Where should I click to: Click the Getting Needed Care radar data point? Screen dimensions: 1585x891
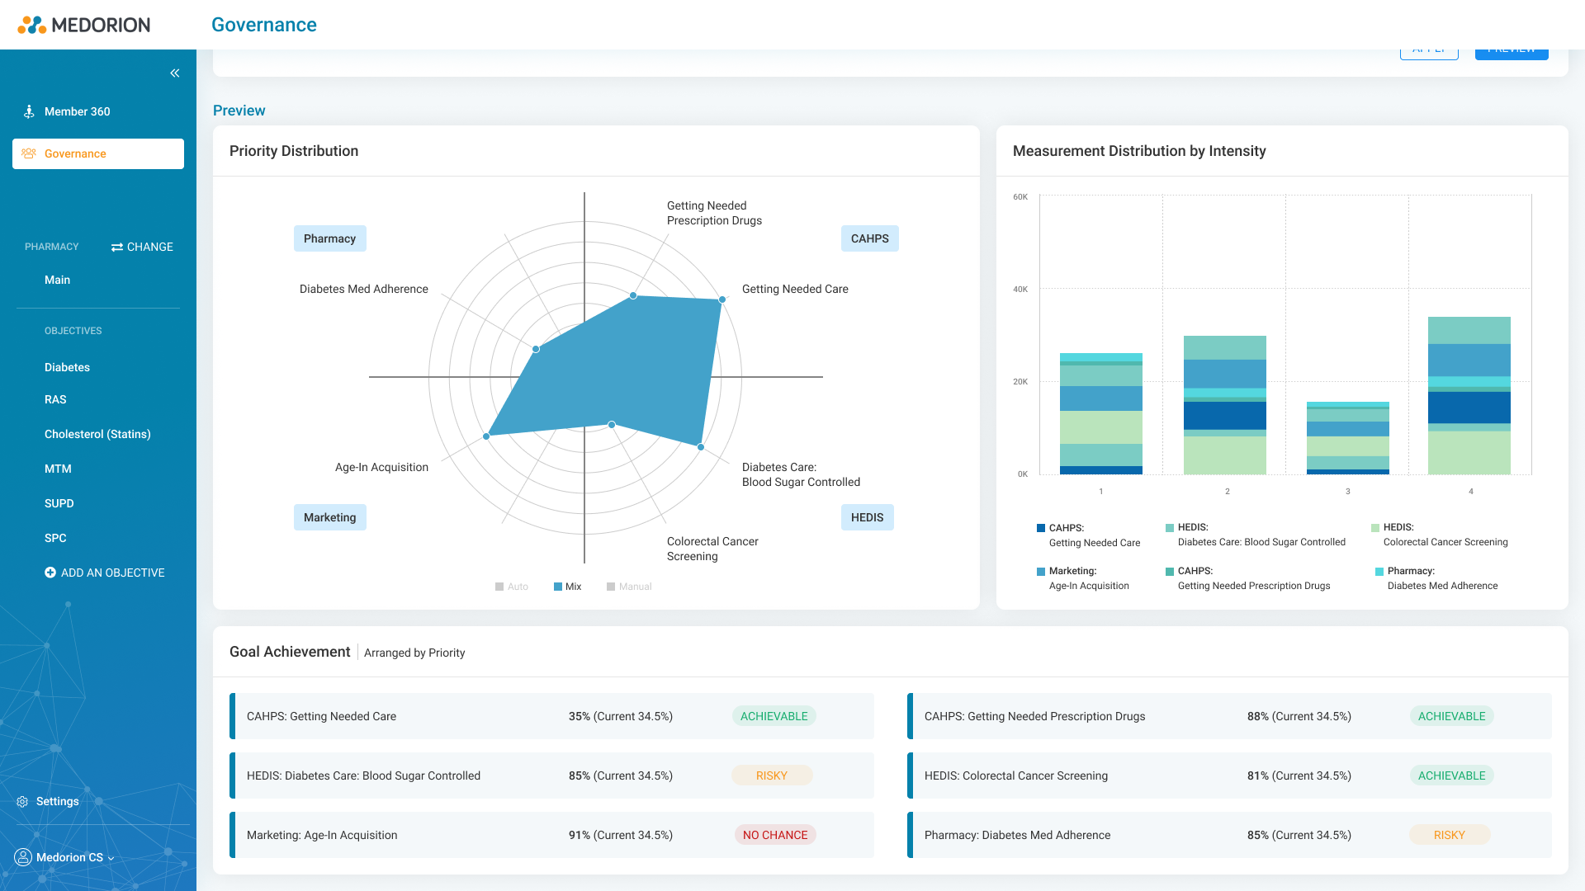coord(722,299)
